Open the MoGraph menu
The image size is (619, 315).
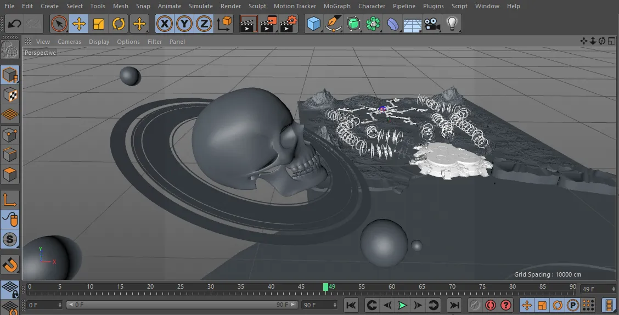[x=337, y=6]
